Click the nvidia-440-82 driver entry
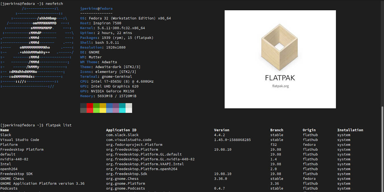This screenshot has height=192, width=384. 14,159
